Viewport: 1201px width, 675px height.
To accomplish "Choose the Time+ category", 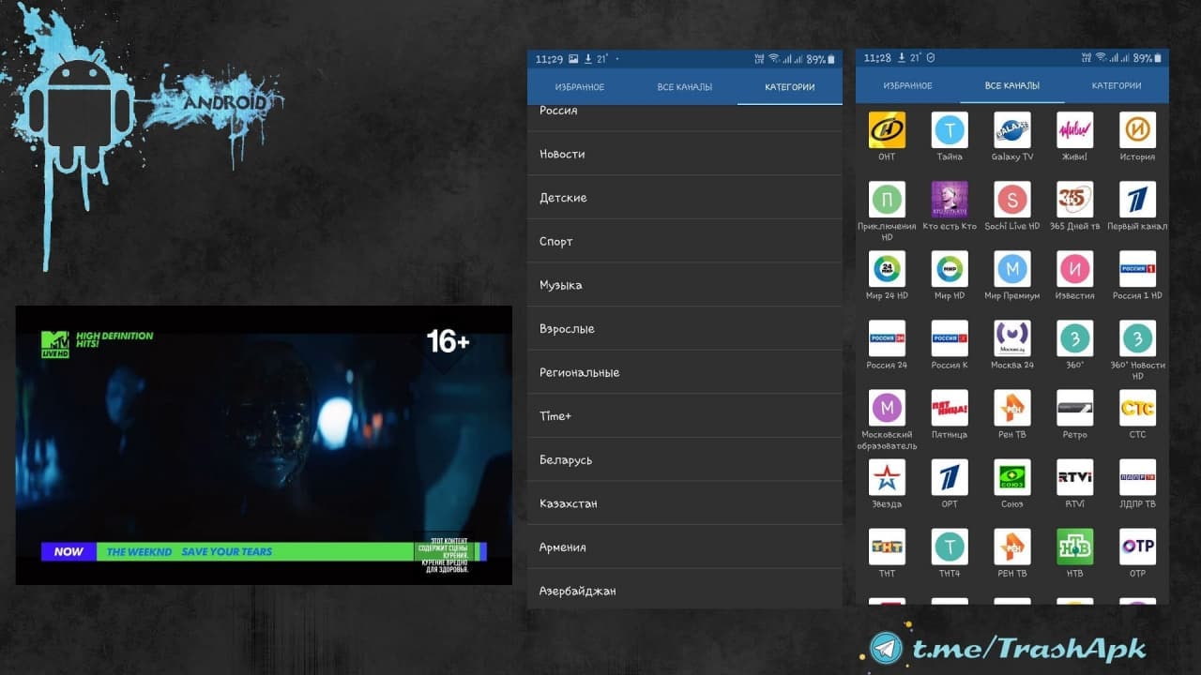I will pos(685,416).
